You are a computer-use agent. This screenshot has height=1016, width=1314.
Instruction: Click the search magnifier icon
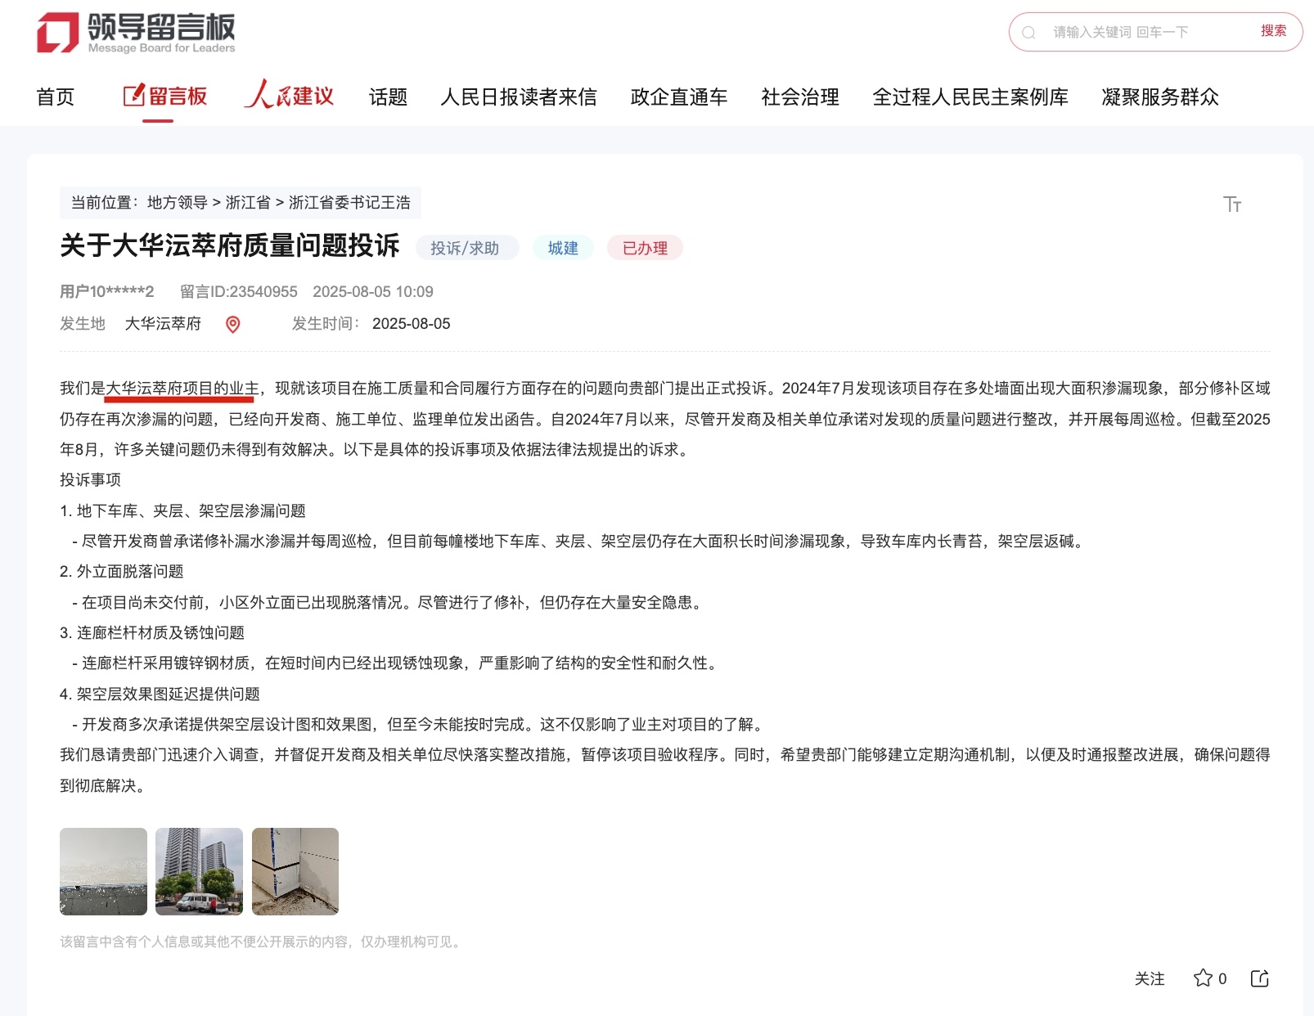(x=1029, y=33)
